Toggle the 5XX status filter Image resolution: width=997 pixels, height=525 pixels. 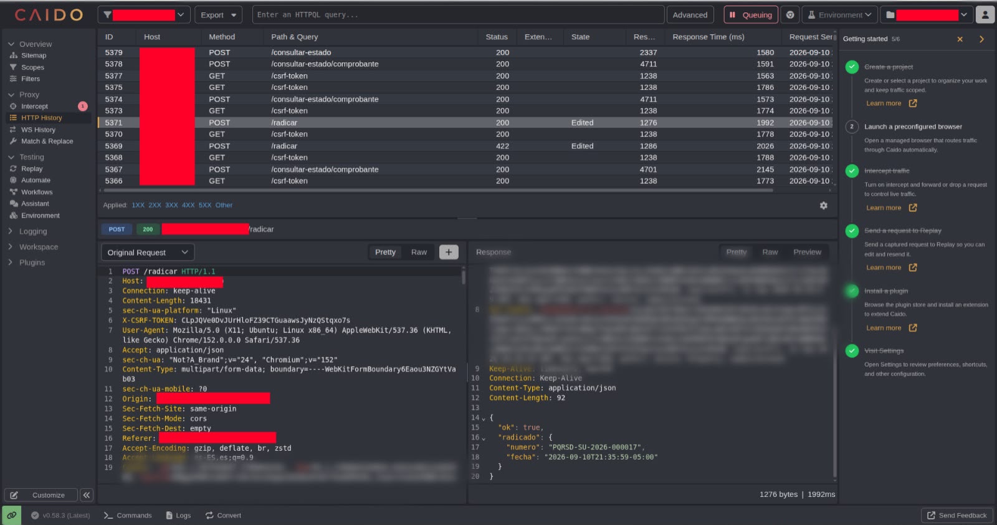click(x=205, y=205)
